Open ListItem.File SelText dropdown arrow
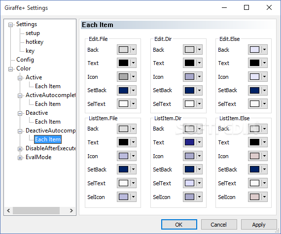This screenshot has height=234, width=281. tap(133, 183)
